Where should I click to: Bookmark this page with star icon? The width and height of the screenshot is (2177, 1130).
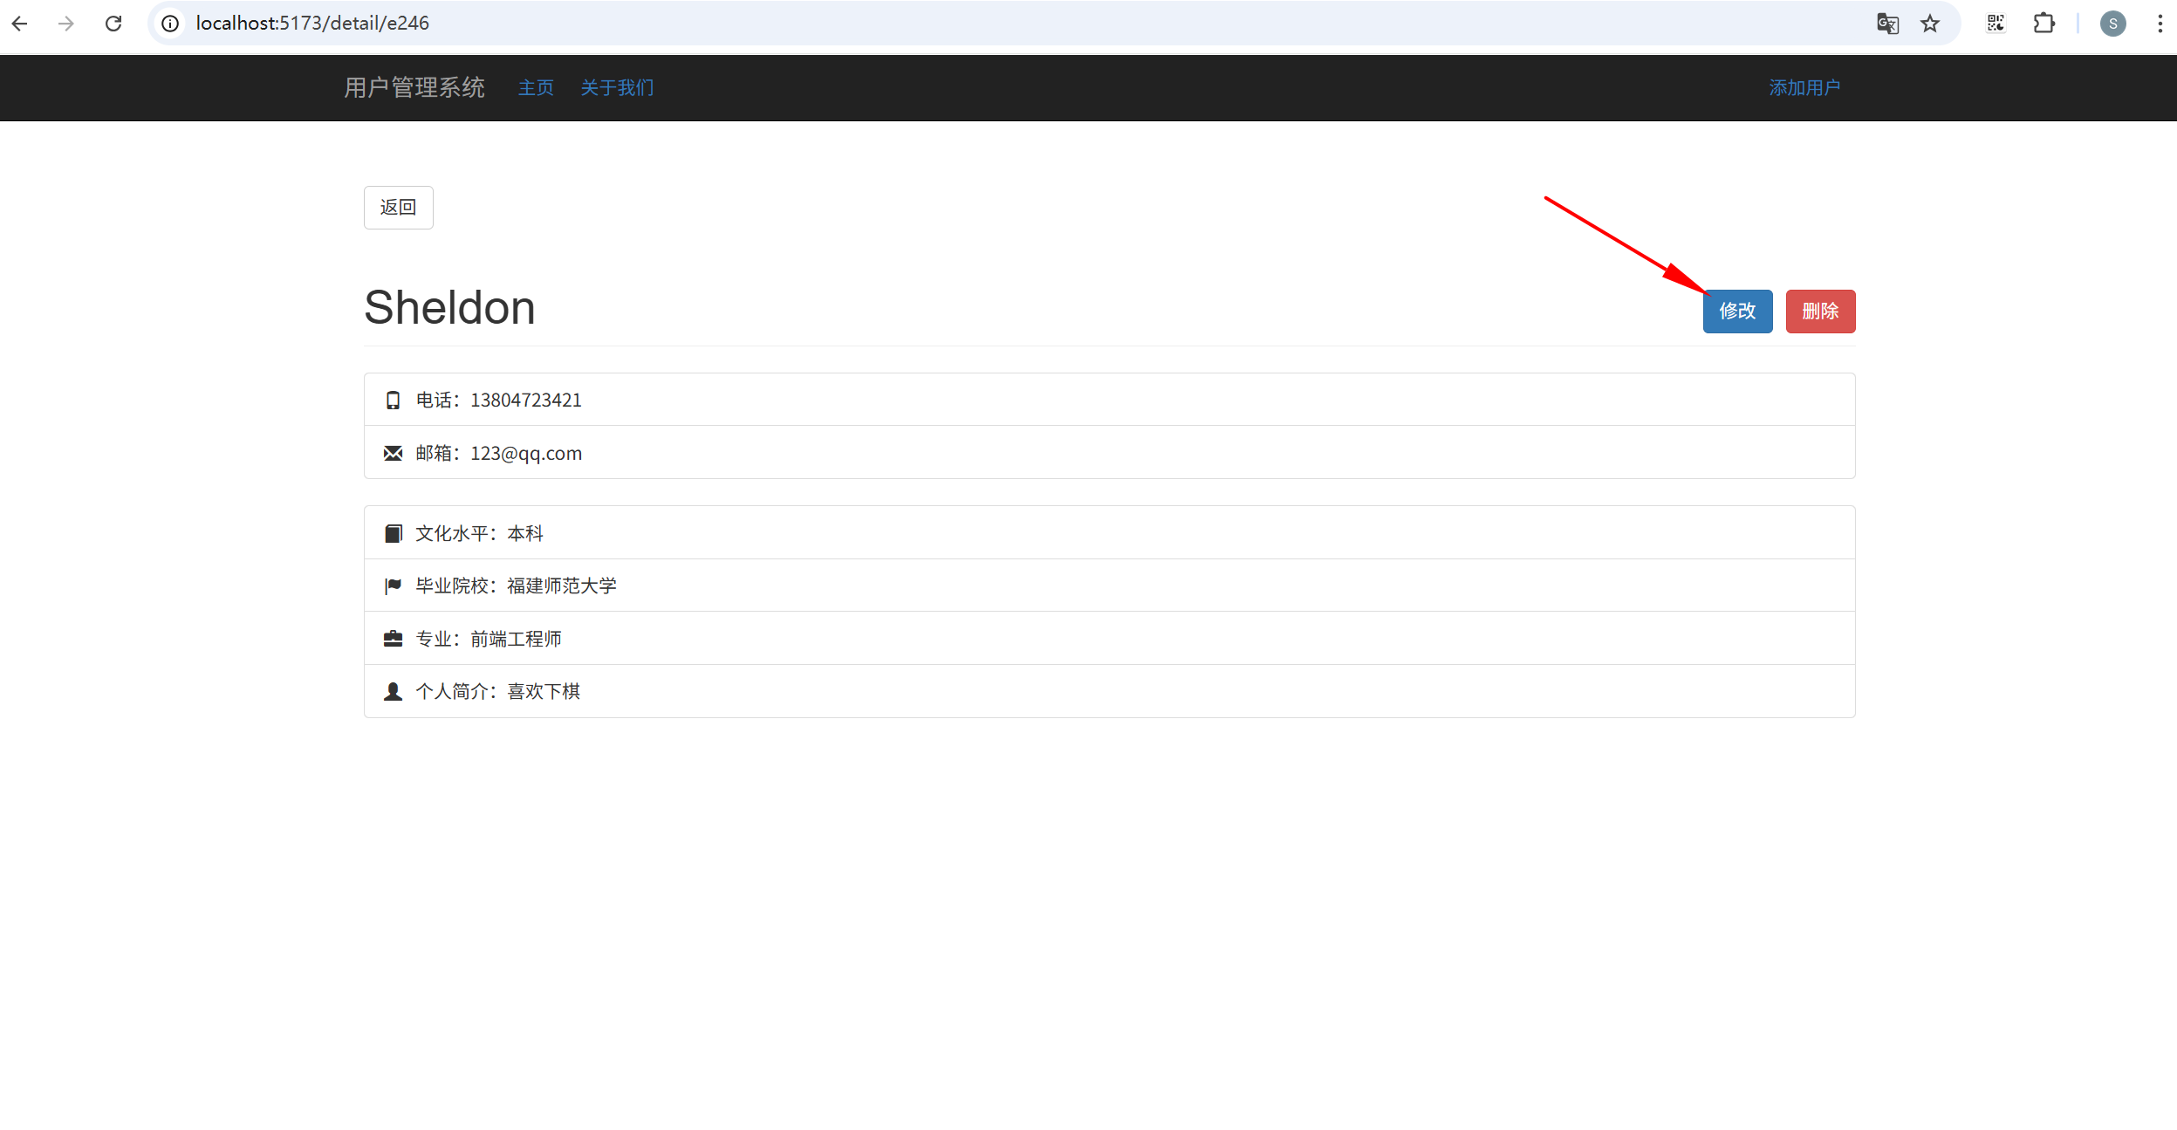click(x=1930, y=24)
